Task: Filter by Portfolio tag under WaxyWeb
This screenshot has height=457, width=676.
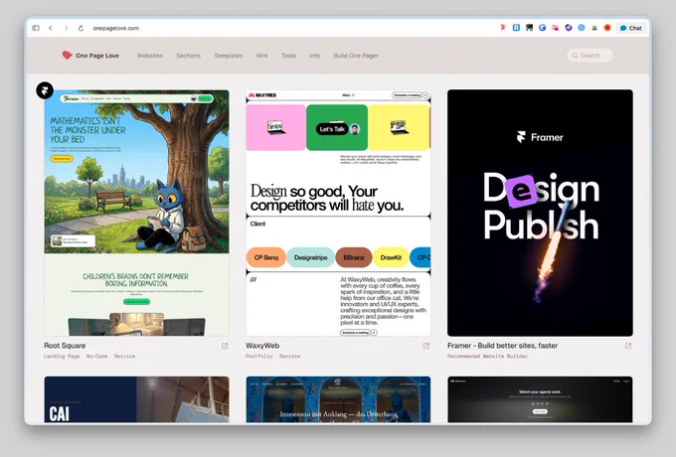Action: tap(259, 357)
